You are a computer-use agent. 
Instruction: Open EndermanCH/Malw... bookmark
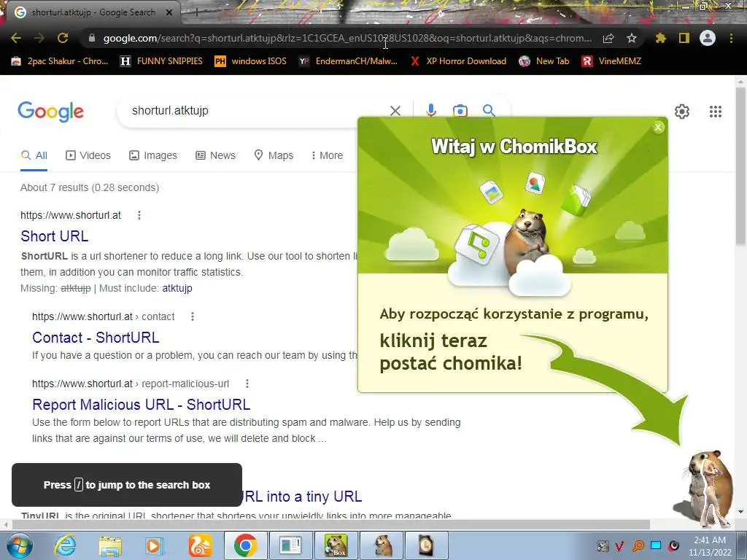click(348, 61)
